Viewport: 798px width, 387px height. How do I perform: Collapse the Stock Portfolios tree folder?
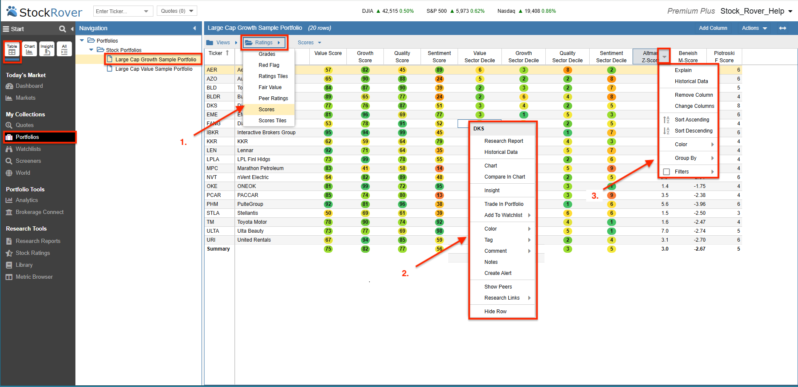[91, 50]
